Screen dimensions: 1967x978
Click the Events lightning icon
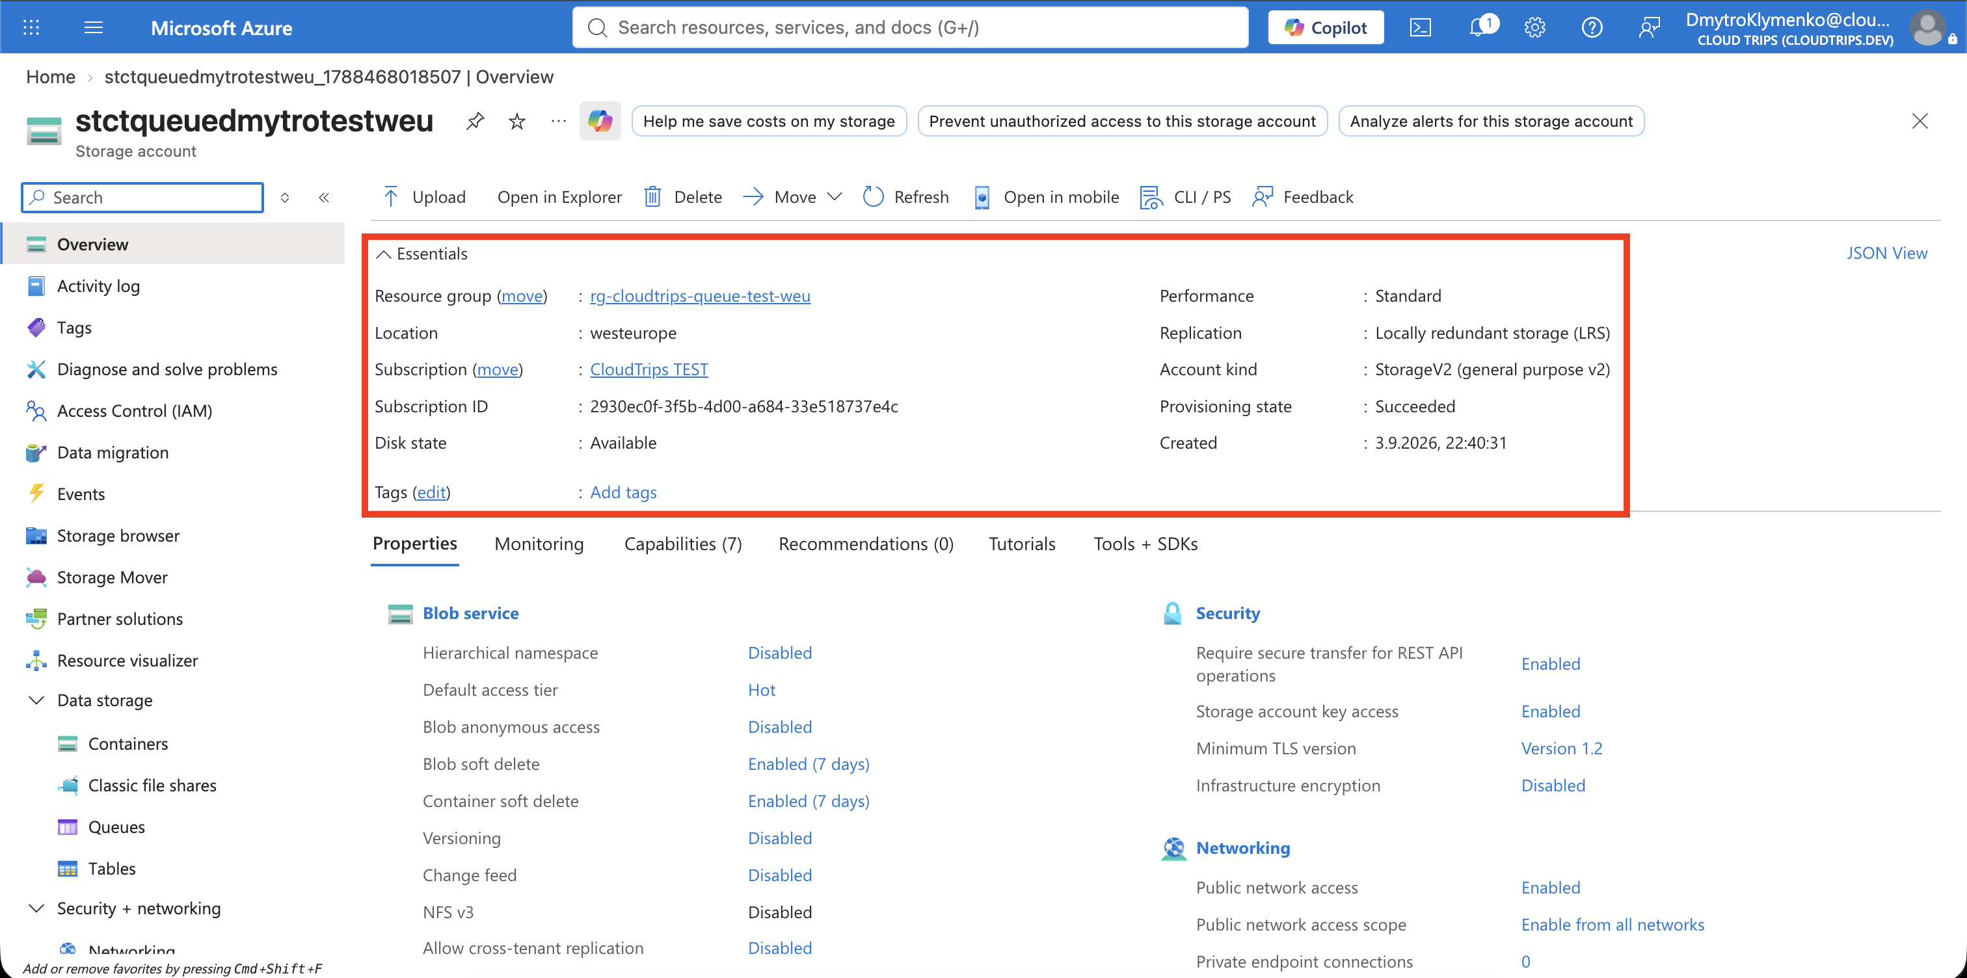(36, 494)
